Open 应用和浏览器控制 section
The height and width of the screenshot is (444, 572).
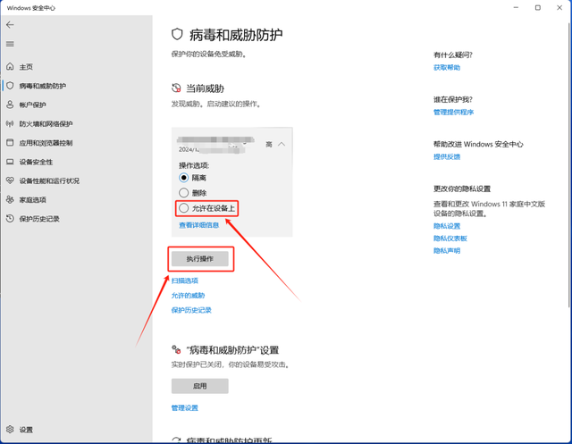pyautogui.click(x=46, y=143)
